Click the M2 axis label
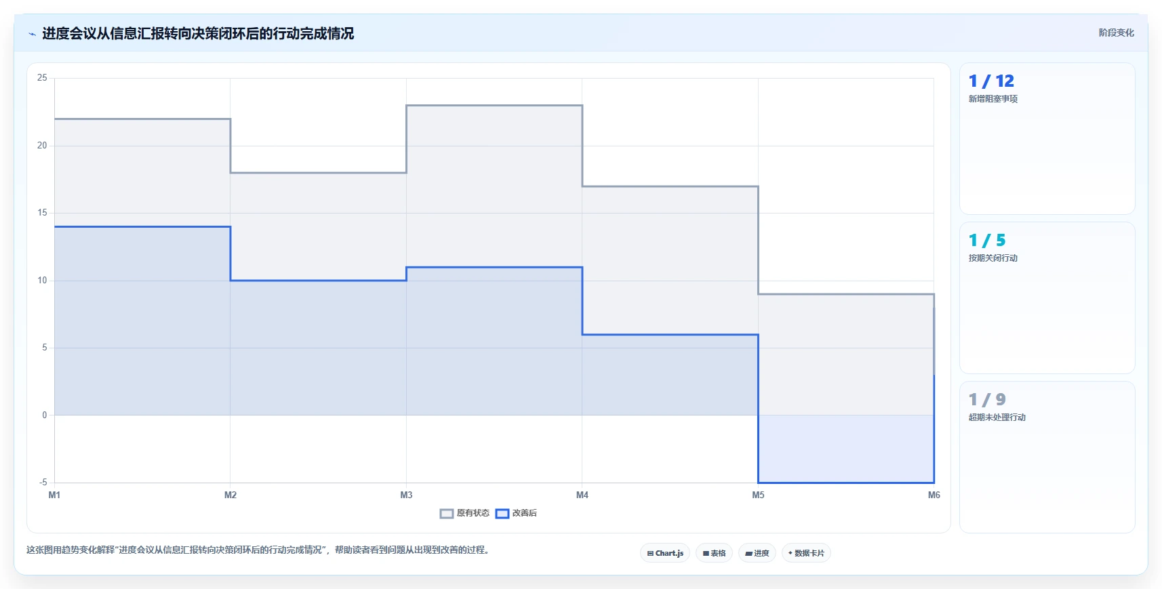 pos(231,495)
